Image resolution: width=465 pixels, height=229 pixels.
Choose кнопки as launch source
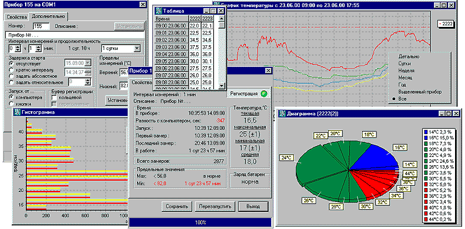click(12, 104)
